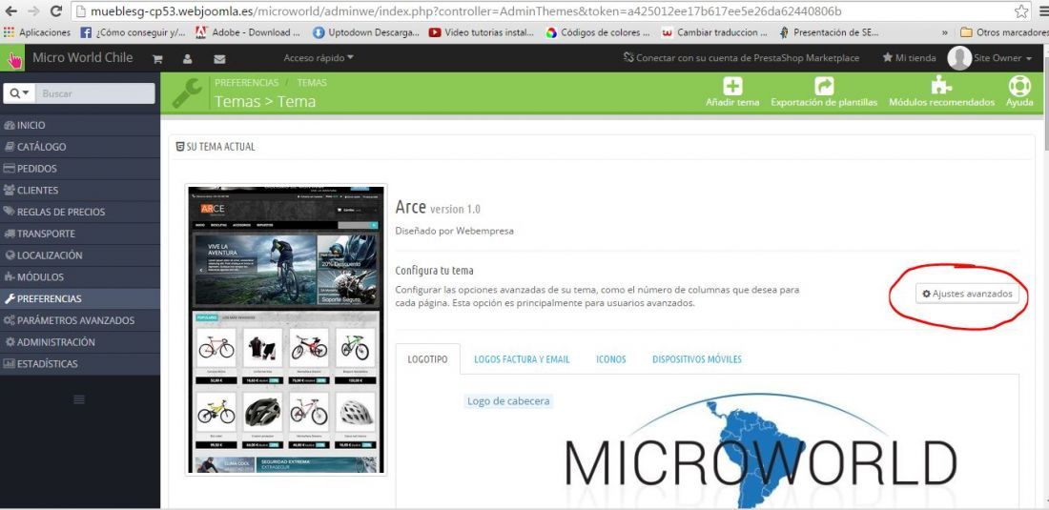Click the browser forward arrow
This screenshot has height=510, width=1049.
[33, 11]
